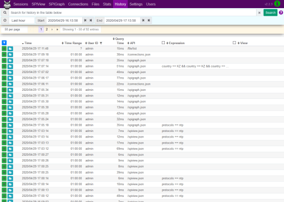This screenshot has width=284, height=202.
Task: Go to page 2 of results
Action: (47, 29)
